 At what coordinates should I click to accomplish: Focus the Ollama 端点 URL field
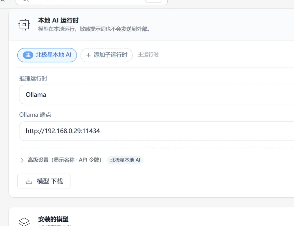156,131
